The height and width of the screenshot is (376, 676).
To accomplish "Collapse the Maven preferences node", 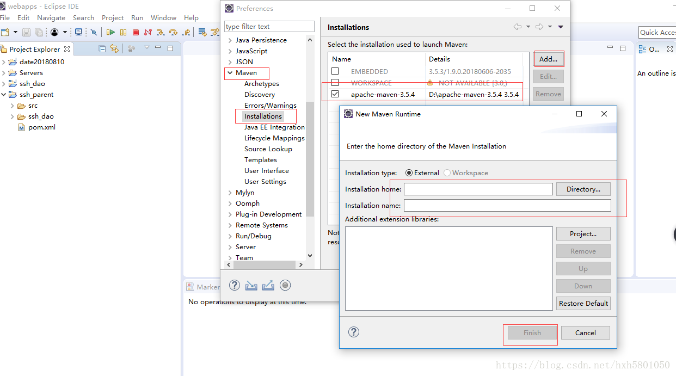I will (230, 73).
